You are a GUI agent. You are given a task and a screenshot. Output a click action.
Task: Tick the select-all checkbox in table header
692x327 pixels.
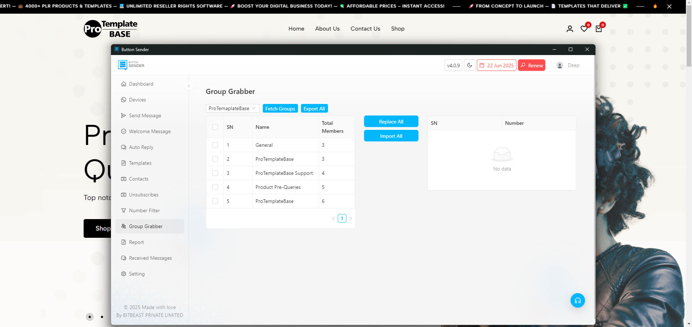coord(215,127)
